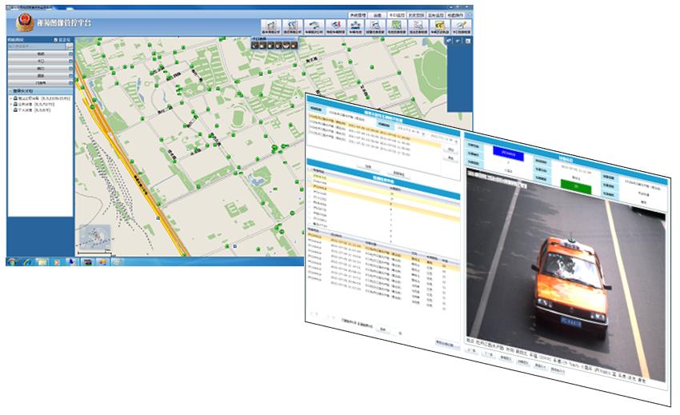Select the 地图操作 tab at right of tab row

pos(455,15)
